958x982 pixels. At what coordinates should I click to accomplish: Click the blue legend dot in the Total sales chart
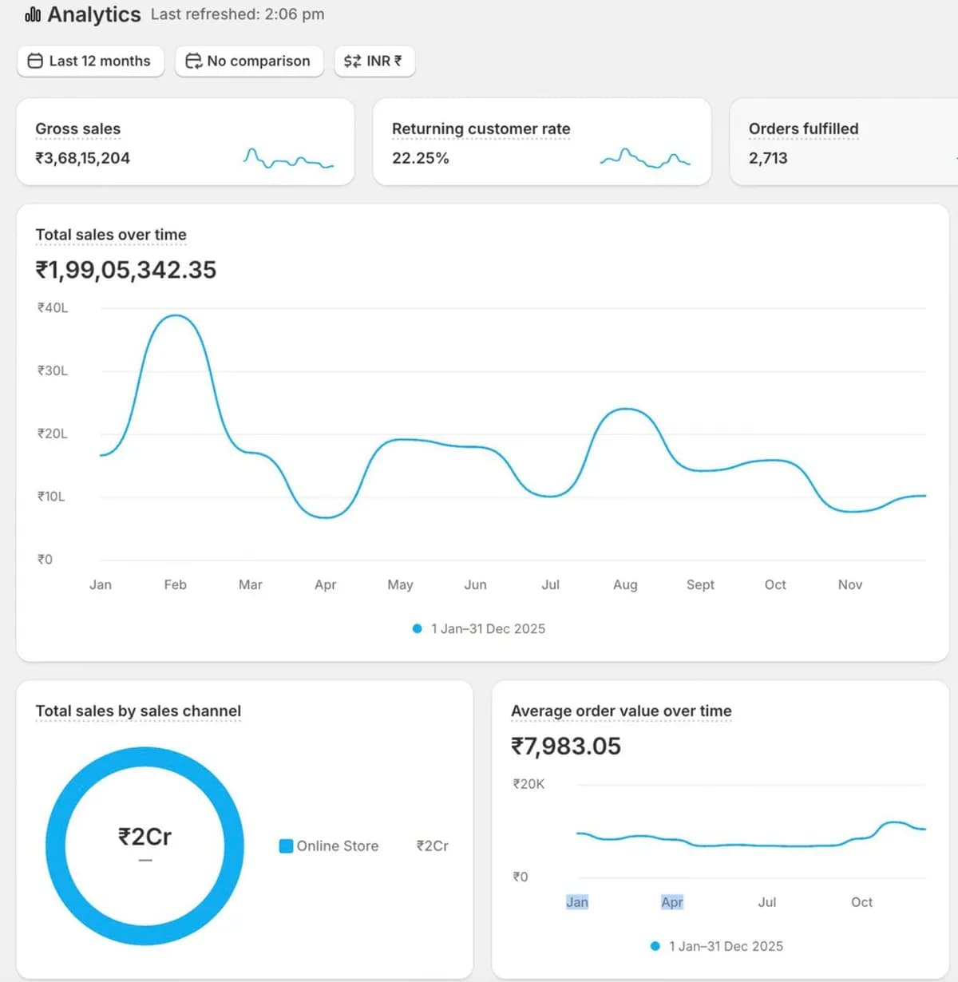tap(417, 629)
